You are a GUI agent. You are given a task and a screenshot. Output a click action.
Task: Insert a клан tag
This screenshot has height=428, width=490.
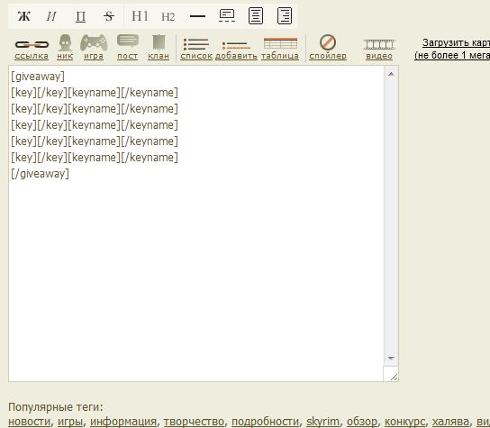(x=159, y=48)
